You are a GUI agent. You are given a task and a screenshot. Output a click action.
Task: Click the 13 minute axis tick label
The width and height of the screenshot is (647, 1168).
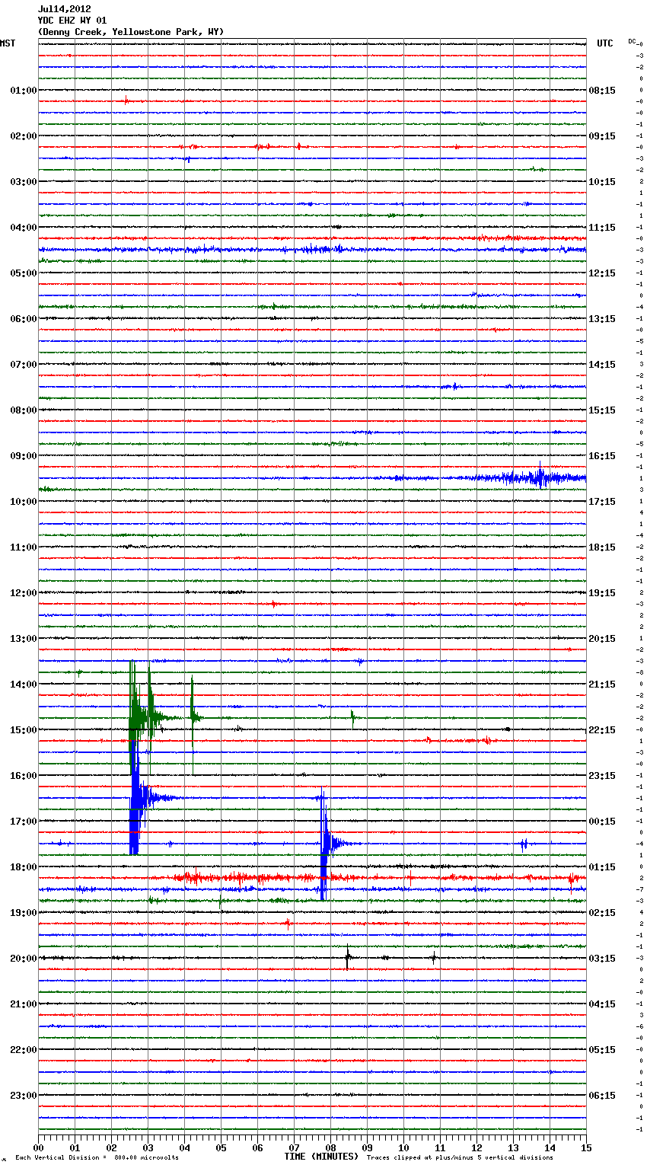point(513,1147)
